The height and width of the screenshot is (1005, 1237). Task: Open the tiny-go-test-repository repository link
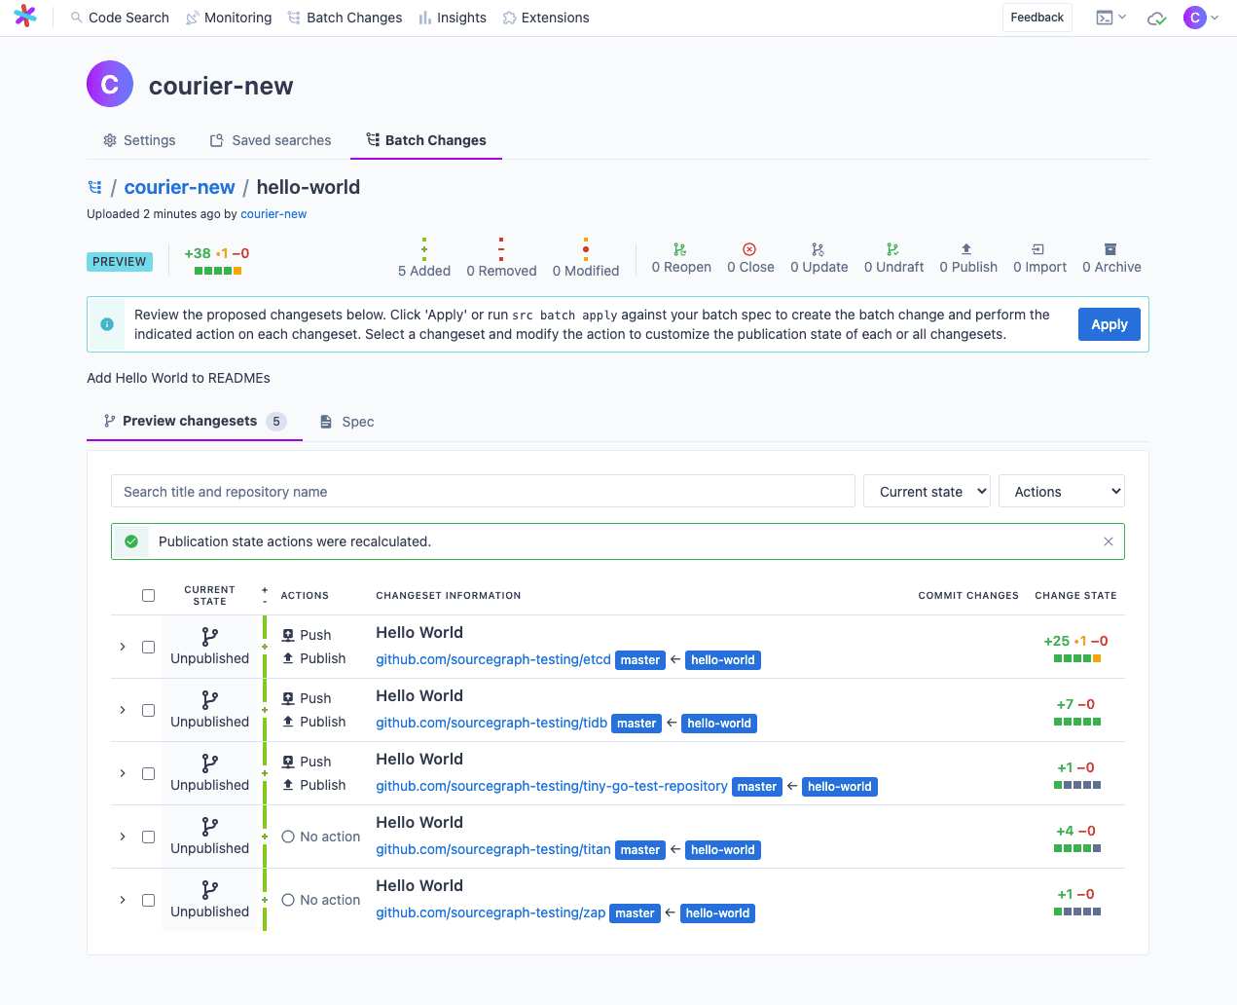click(x=552, y=786)
